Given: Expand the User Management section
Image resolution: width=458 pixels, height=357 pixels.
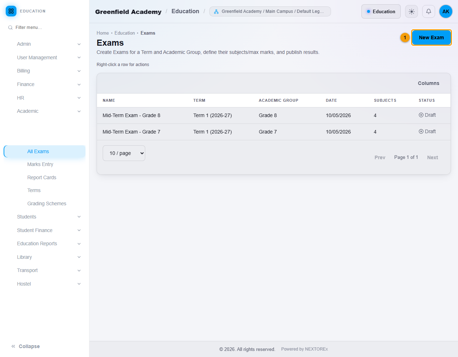Looking at the screenshot, I should (x=44, y=57).
